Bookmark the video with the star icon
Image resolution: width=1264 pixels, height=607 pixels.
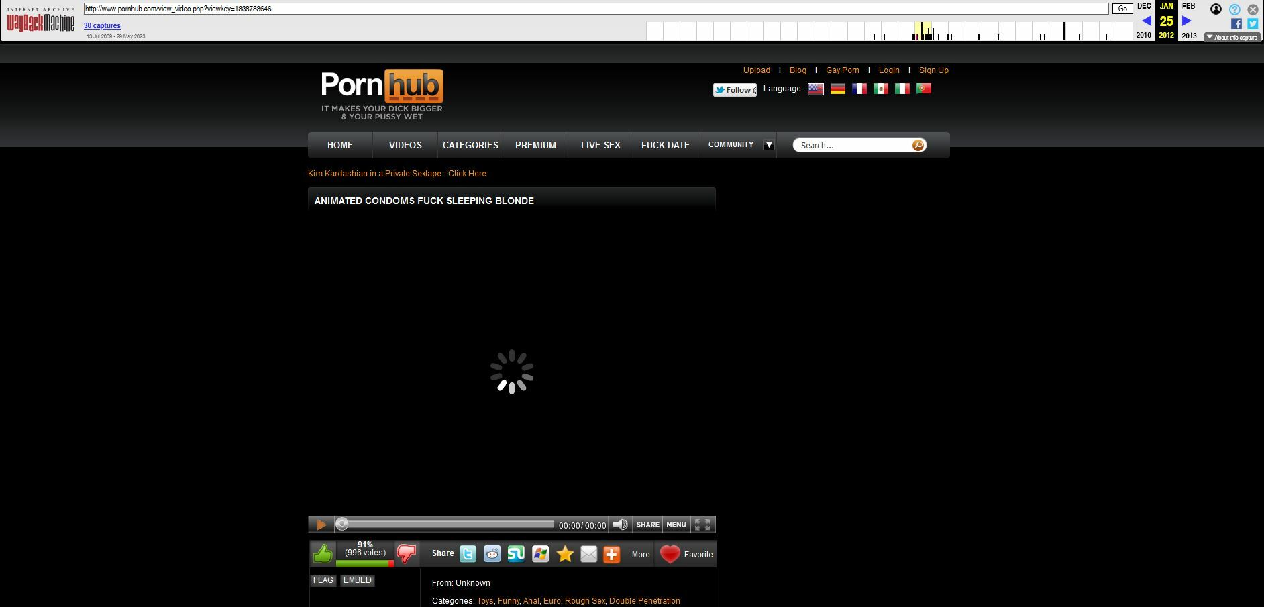(565, 554)
